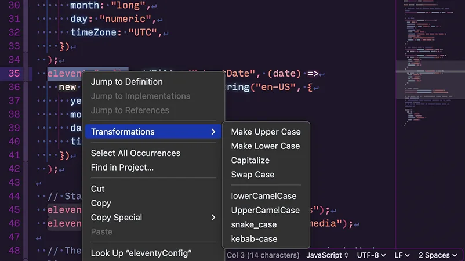This screenshot has width=465, height=261.
Task: Select Cut from the context menu
Action: (x=153, y=189)
